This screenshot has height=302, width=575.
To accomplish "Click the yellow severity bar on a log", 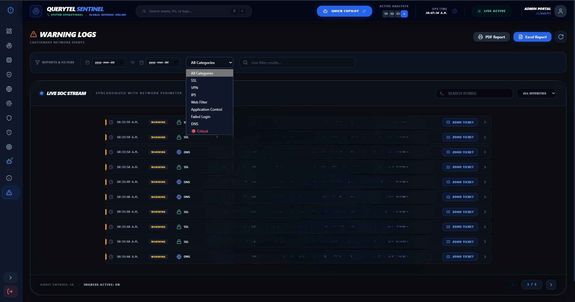I will [106, 122].
